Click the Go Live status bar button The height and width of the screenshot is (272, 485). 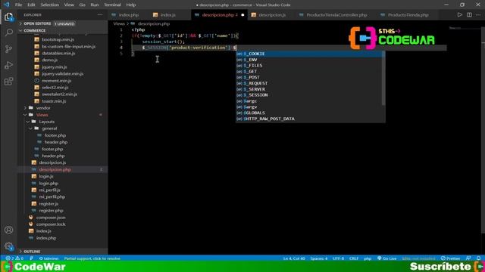(386, 258)
